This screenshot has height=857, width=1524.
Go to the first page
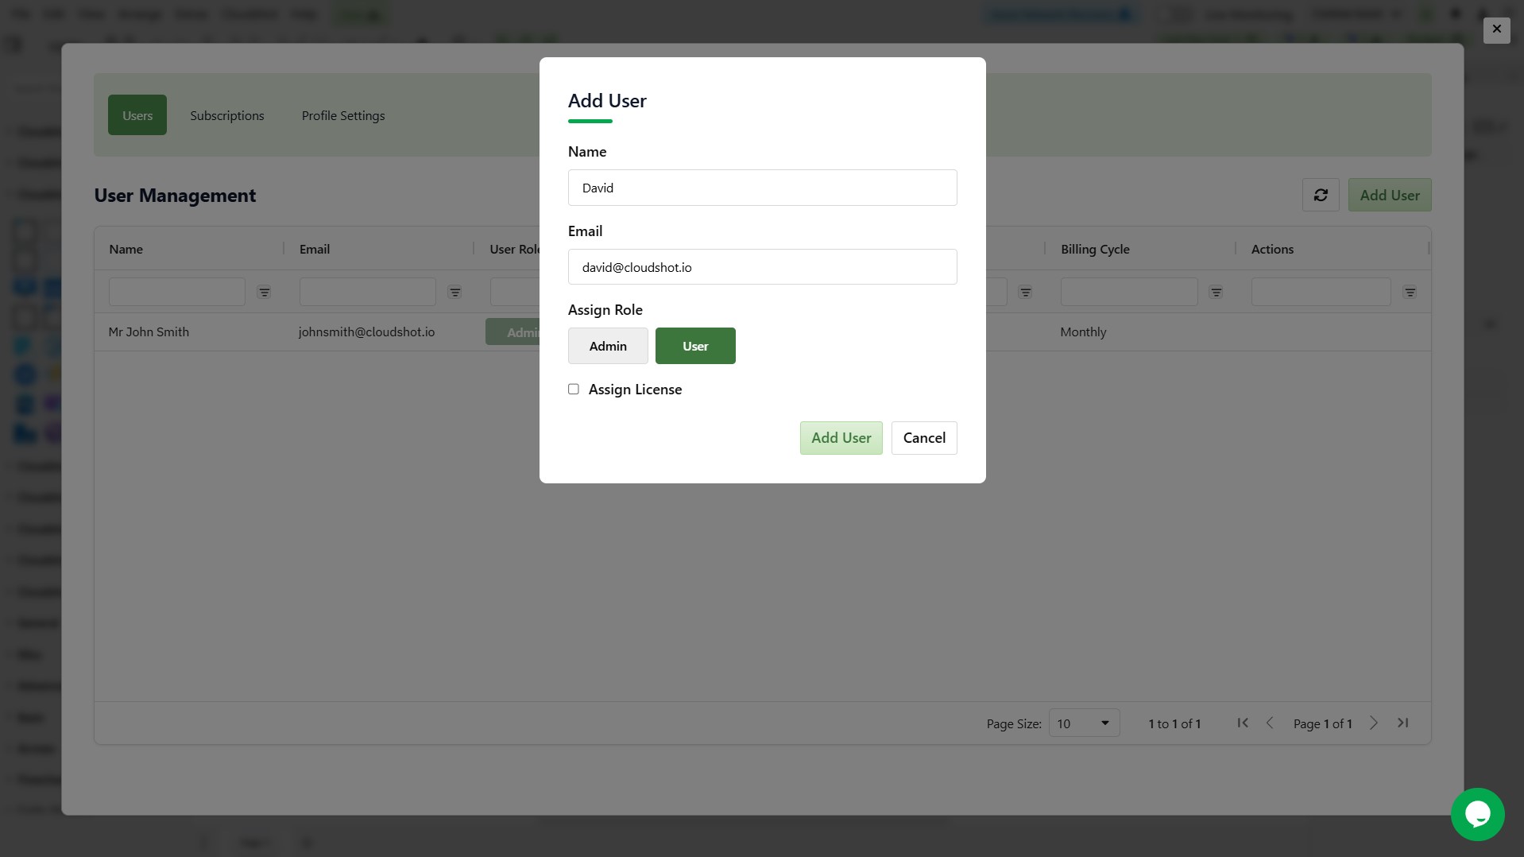point(1243,723)
